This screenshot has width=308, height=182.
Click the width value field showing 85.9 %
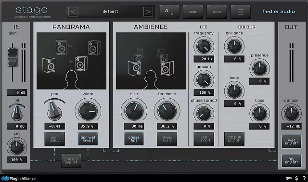click(x=88, y=126)
